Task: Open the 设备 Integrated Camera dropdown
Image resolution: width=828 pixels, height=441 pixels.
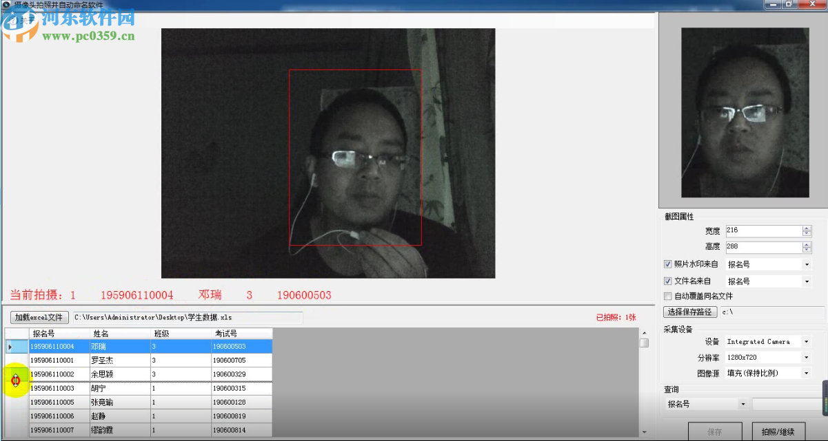Action: pos(807,342)
